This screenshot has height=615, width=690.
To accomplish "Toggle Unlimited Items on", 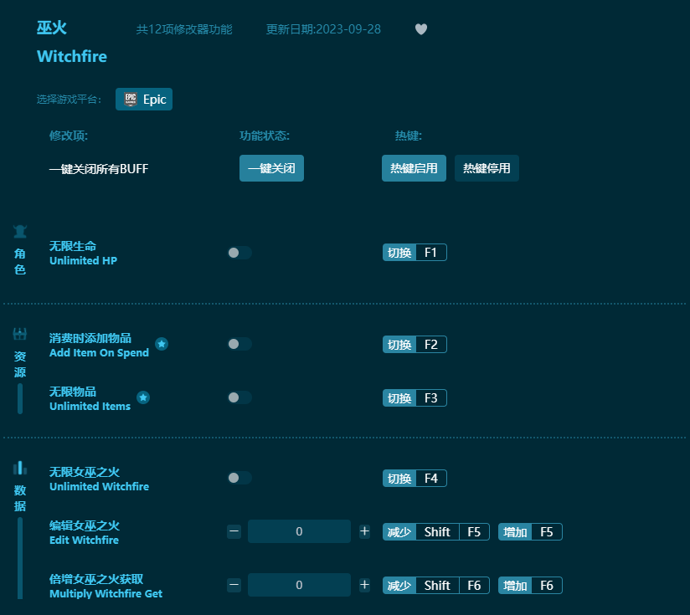I will 239,397.
